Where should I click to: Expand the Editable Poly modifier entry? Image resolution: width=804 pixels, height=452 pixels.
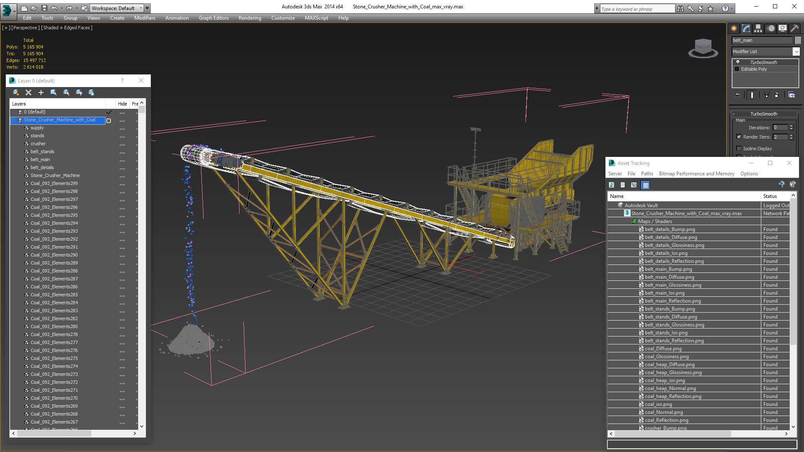point(737,69)
